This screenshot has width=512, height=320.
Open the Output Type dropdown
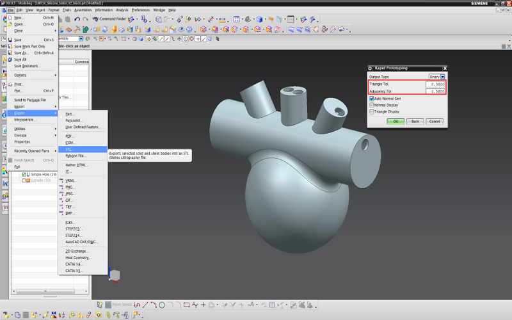(442, 77)
